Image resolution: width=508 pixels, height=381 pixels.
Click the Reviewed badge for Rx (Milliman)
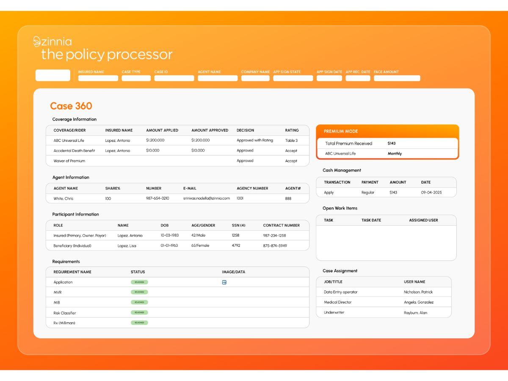coord(139,323)
